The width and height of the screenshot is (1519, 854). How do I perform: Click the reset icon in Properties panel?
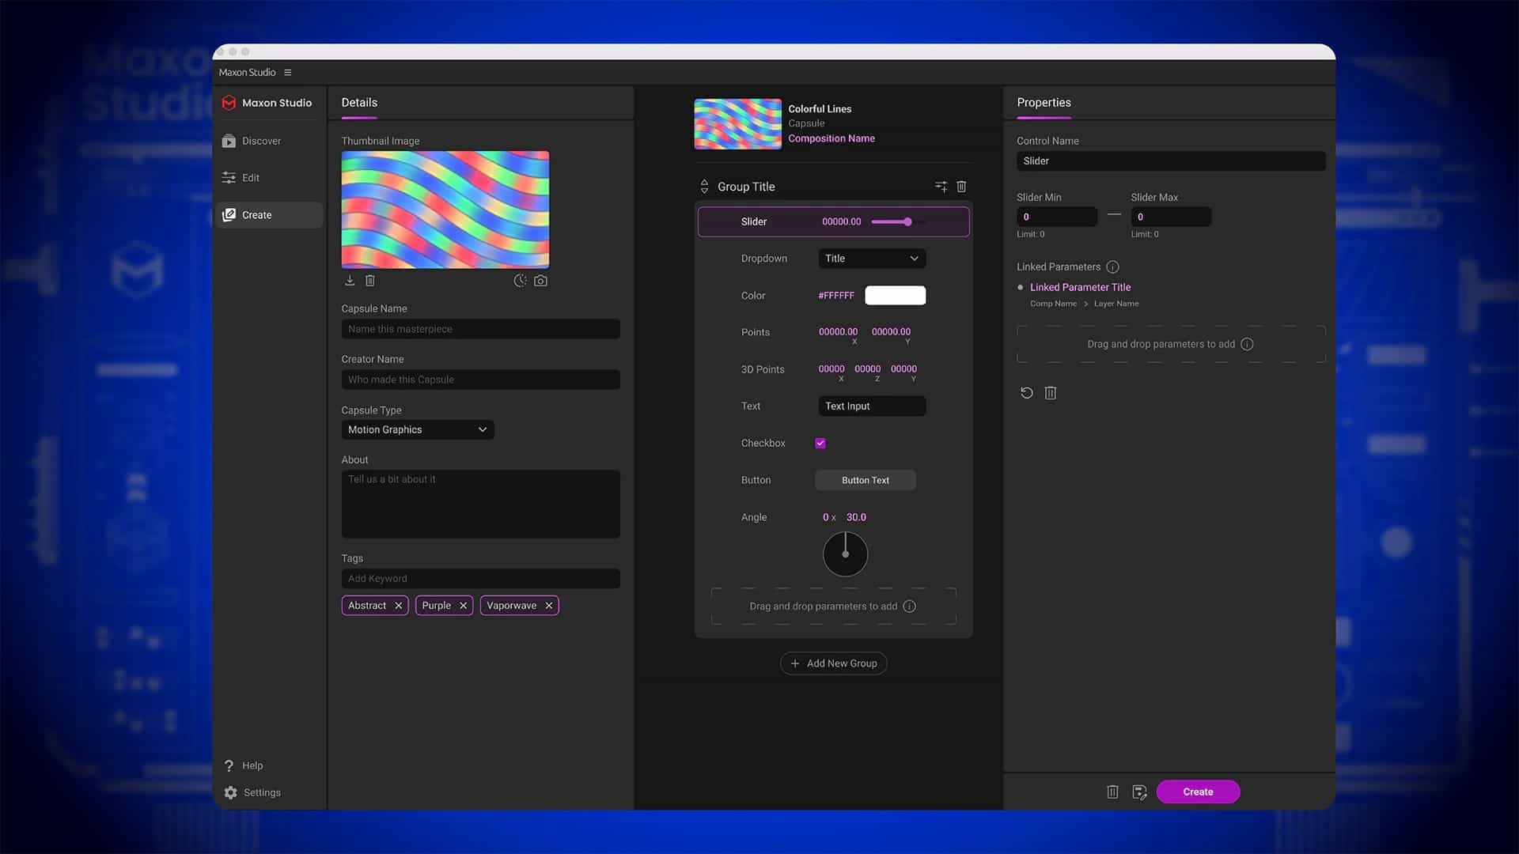click(1026, 393)
